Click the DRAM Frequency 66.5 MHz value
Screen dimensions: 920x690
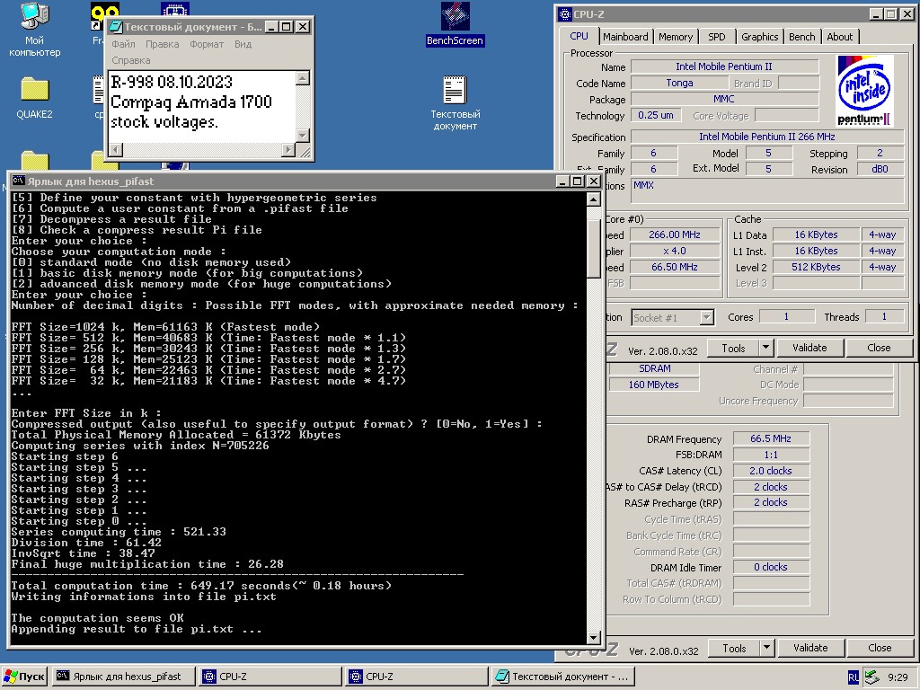click(x=770, y=438)
